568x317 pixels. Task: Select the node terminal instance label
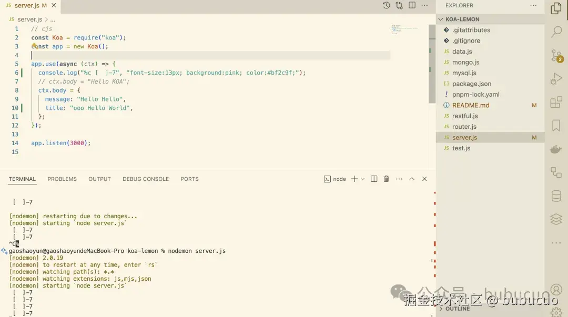(334, 179)
